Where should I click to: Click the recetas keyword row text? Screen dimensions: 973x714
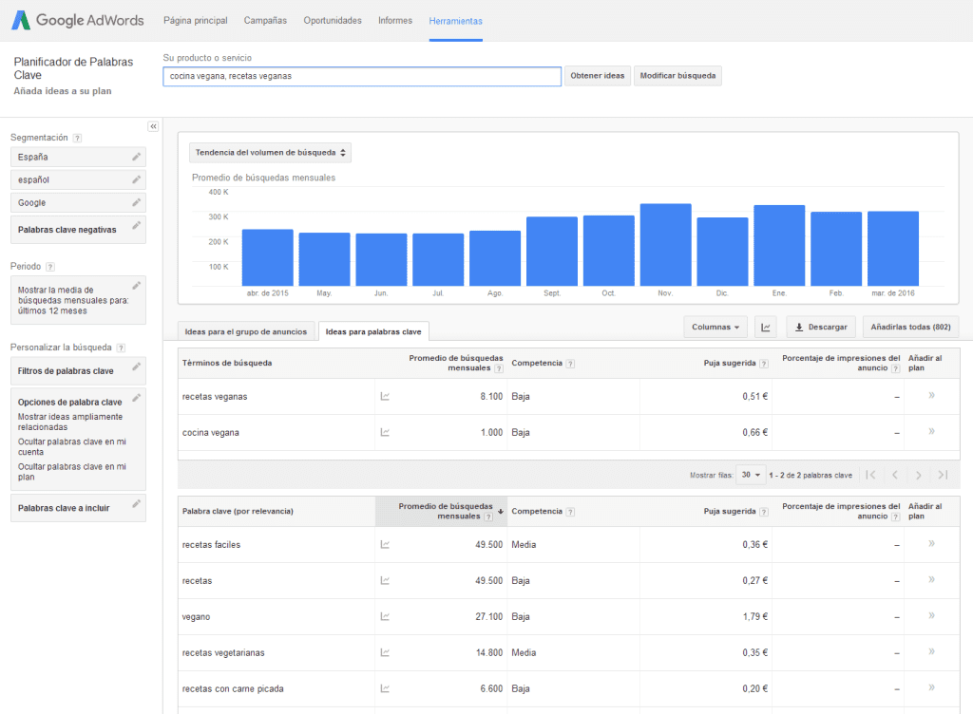[x=198, y=581]
